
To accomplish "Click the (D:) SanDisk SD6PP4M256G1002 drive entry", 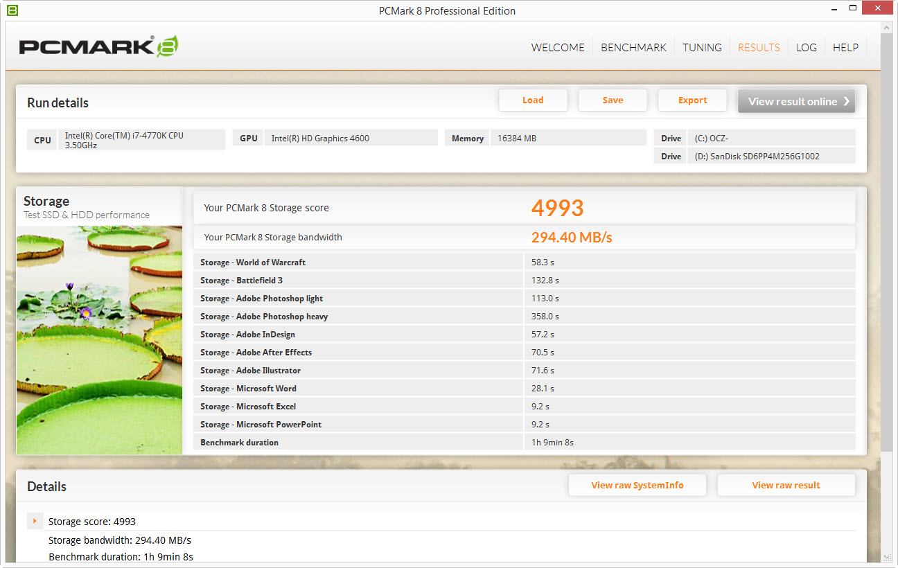I will tap(757, 157).
